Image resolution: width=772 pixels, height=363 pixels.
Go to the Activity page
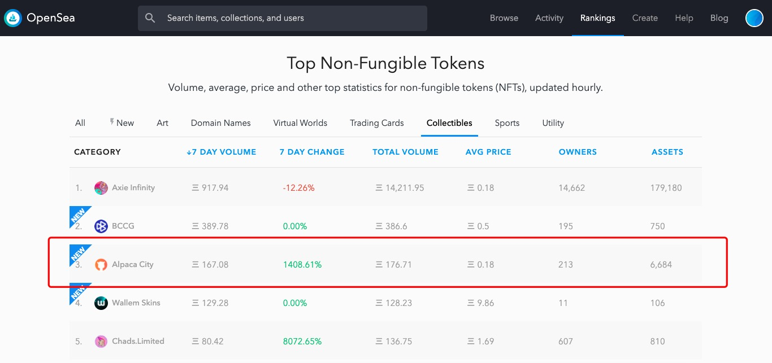[x=549, y=18]
